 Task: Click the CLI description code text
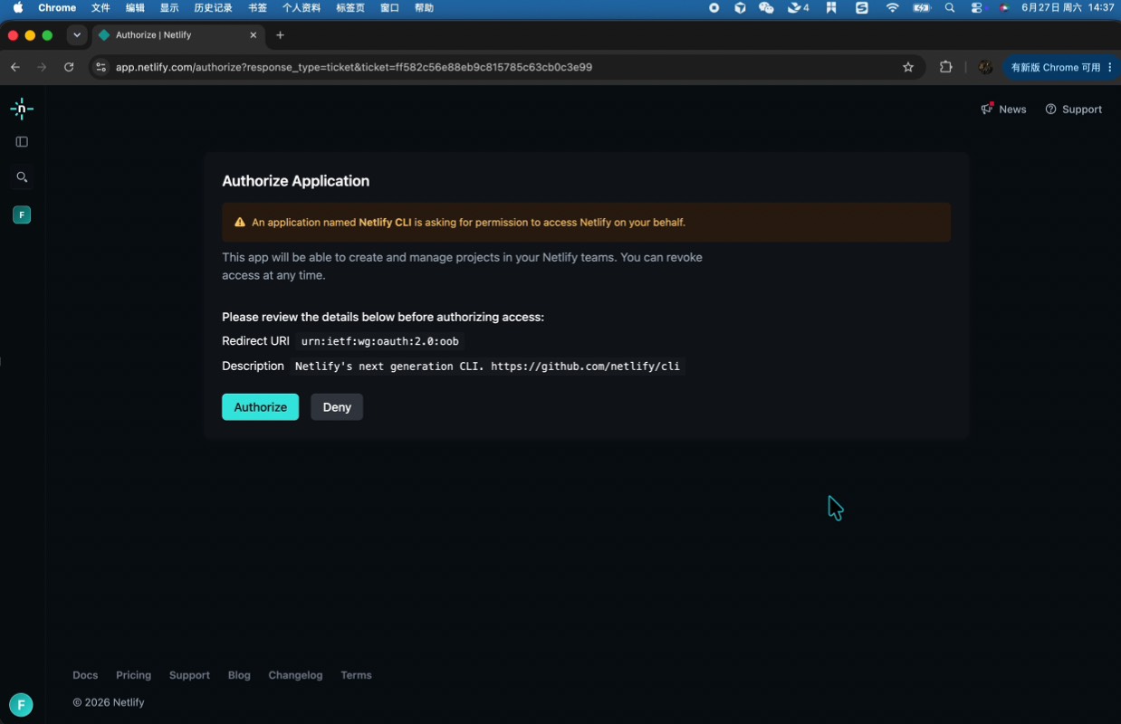point(487,367)
